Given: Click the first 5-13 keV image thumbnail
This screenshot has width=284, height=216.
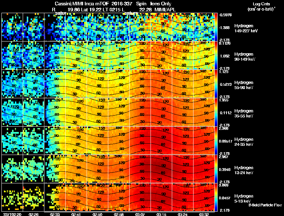Looking at the screenshot, I should [12, 197].
